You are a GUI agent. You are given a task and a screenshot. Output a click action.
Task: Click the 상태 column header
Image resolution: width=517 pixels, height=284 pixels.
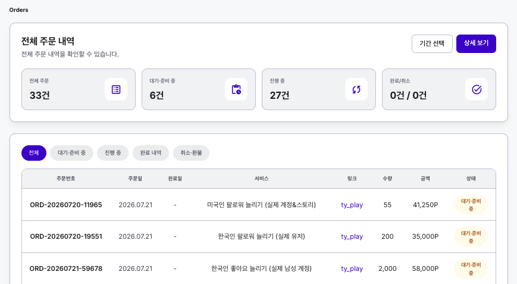click(x=471, y=179)
